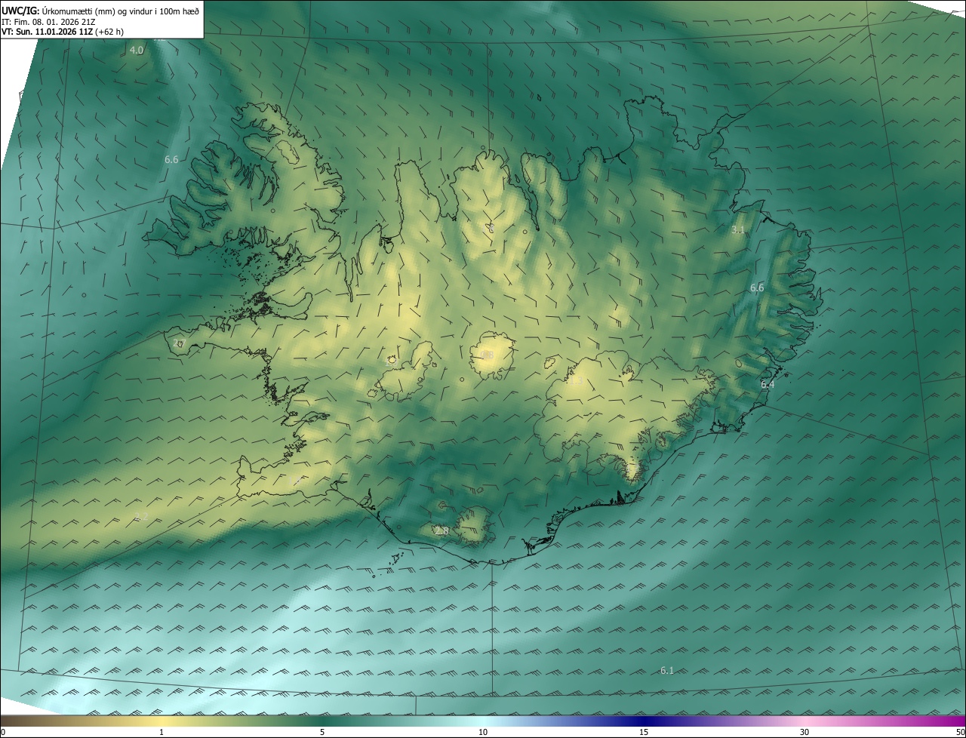Click the 2.8 value label on Mýrdalsjökull glacier
966x738 pixels.
tap(442, 531)
